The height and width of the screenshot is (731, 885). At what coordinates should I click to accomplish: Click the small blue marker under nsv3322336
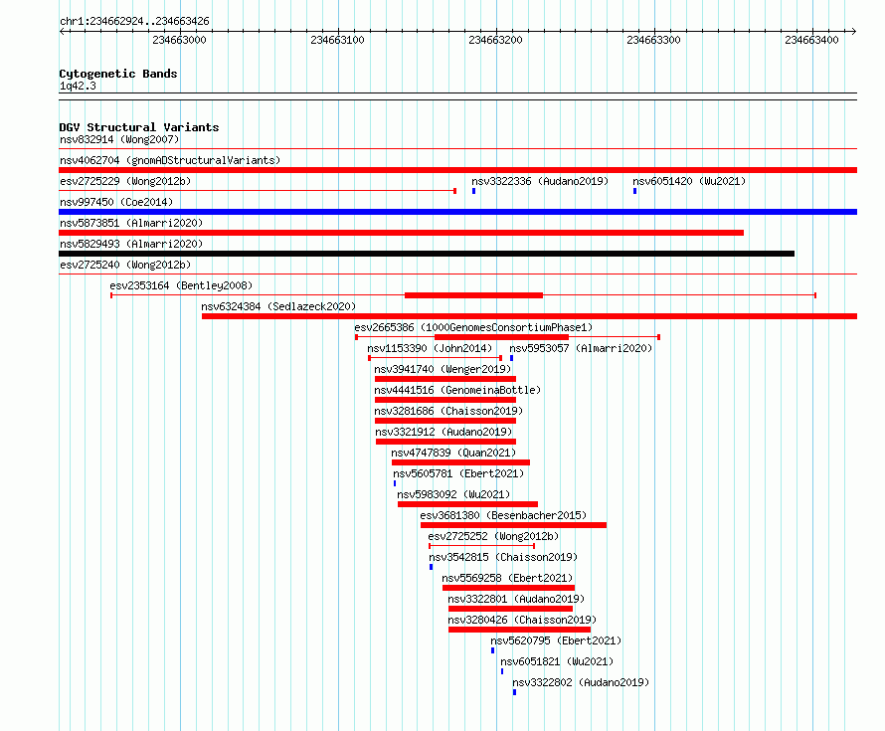point(474,191)
